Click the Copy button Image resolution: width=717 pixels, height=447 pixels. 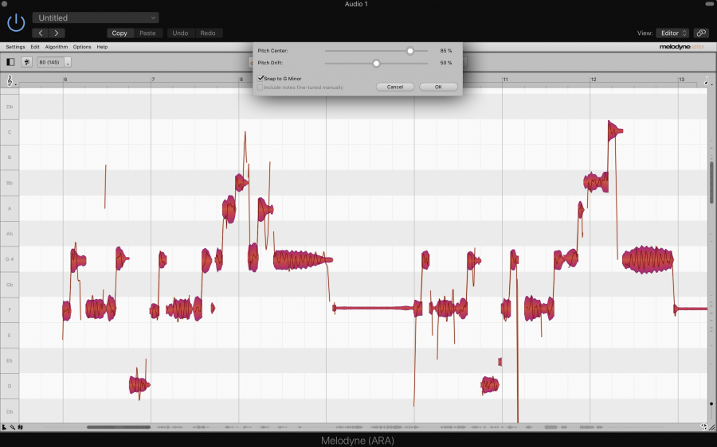pyautogui.click(x=119, y=33)
